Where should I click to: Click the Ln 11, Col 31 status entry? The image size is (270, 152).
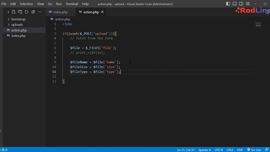186,150
